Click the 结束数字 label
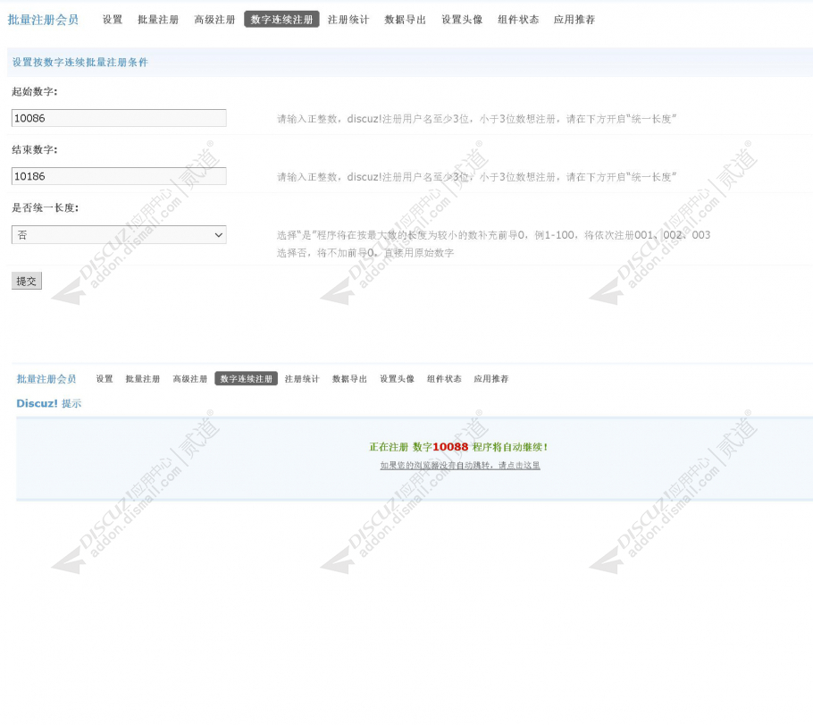The height and width of the screenshot is (725, 813). tap(35, 149)
